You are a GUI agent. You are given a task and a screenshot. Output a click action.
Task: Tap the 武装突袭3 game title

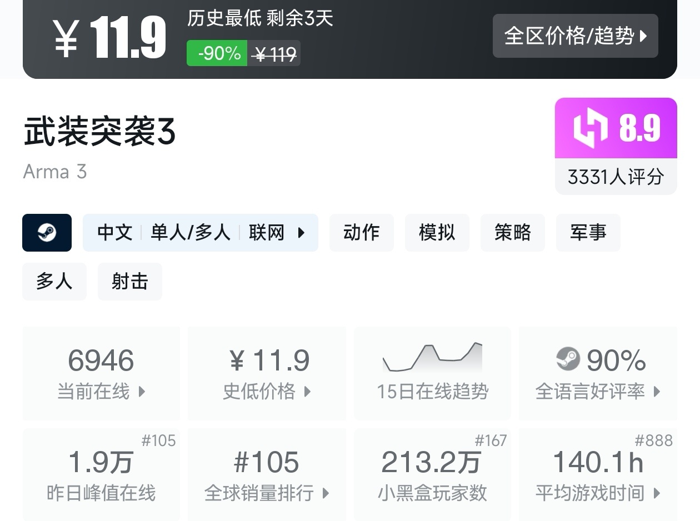[x=99, y=132]
